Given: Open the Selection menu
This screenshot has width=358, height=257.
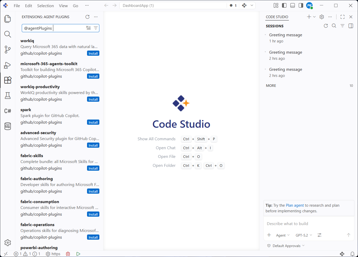Looking at the screenshot, I should click(45, 6).
